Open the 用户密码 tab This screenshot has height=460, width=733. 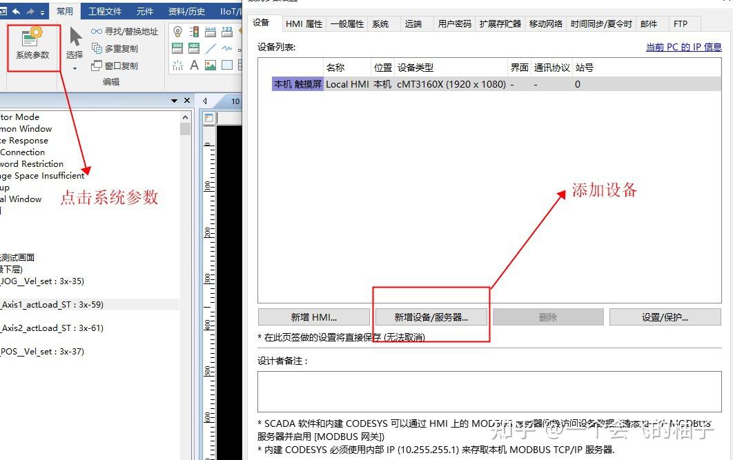(454, 24)
